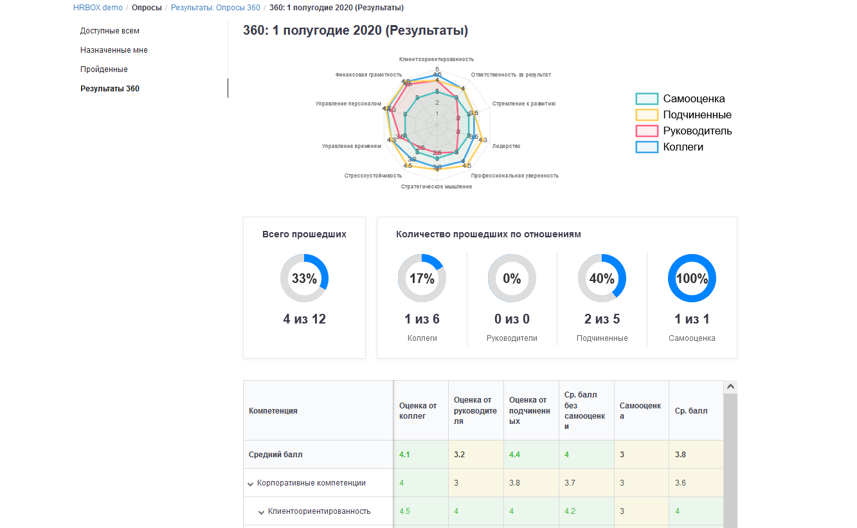Click the Оценка от коллег column header
Image resolution: width=857 pixels, height=528 pixels.
(421, 410)
